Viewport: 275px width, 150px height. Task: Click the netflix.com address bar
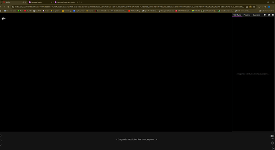point(129,7)
